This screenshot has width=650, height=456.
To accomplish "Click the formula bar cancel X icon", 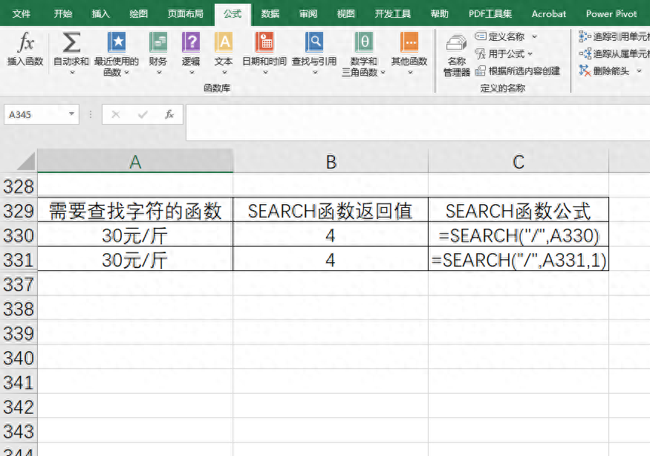I will (x=116, y=114).
